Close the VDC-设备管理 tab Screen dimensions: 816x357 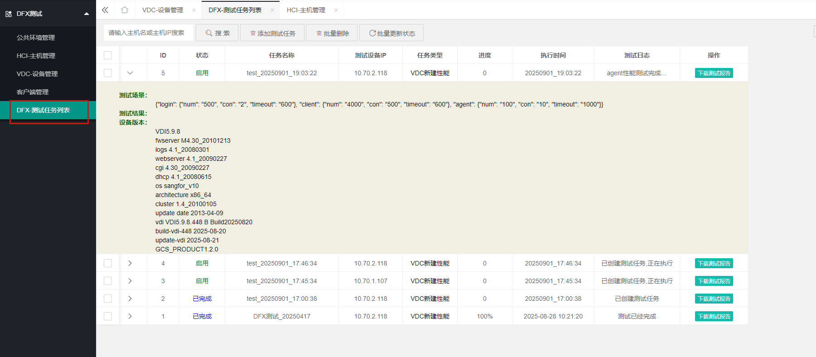click(194, 10)
